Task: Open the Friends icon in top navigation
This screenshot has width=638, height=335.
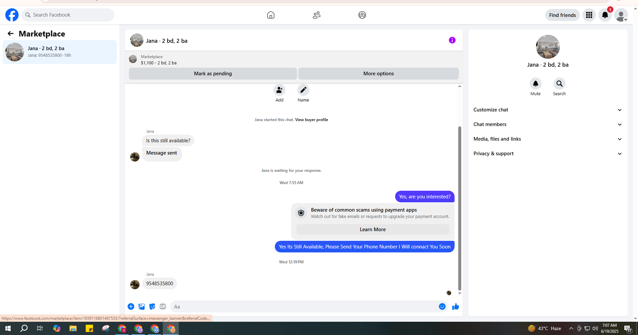Action: click(x=317, y=15)
